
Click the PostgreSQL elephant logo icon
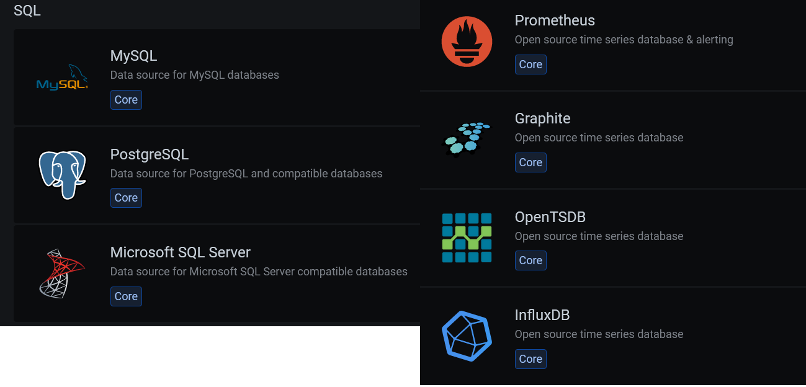point(62,176)
